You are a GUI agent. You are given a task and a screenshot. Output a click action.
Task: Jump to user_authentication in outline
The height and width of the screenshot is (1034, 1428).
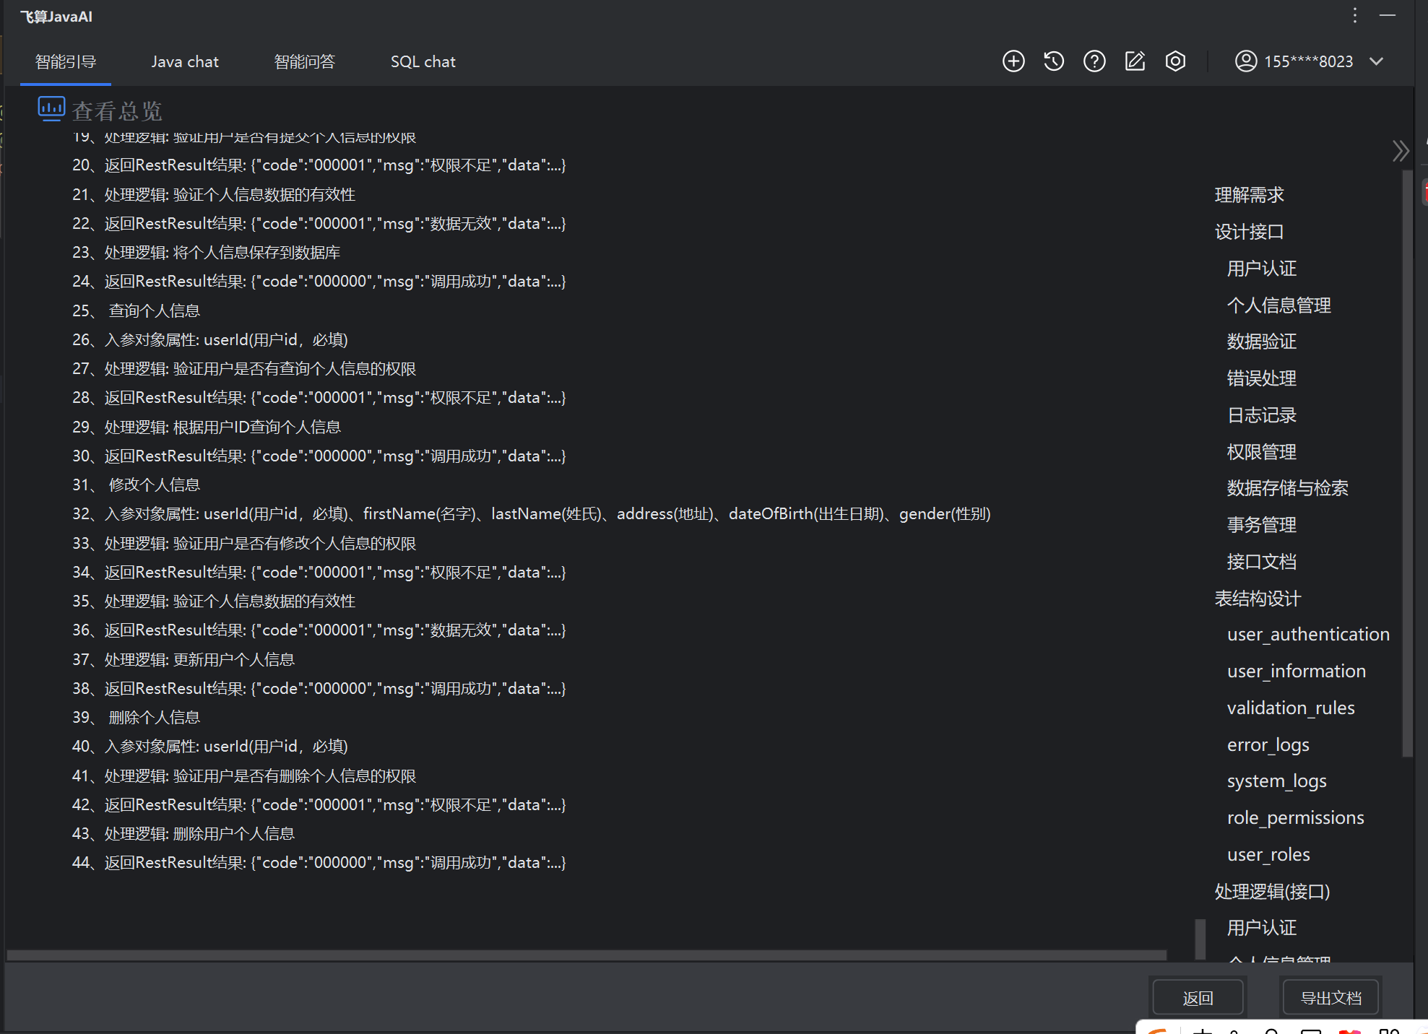point(1307,635)
